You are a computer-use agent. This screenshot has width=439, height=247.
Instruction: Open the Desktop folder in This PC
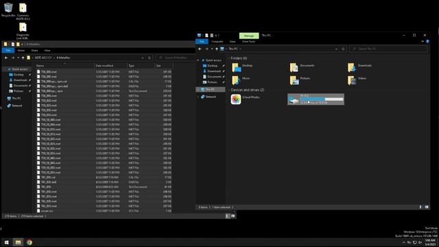pyautogui.click(x=242, y=67)
